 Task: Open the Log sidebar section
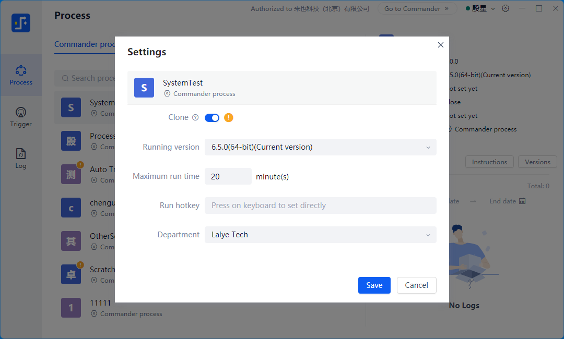tap(21, 159)
